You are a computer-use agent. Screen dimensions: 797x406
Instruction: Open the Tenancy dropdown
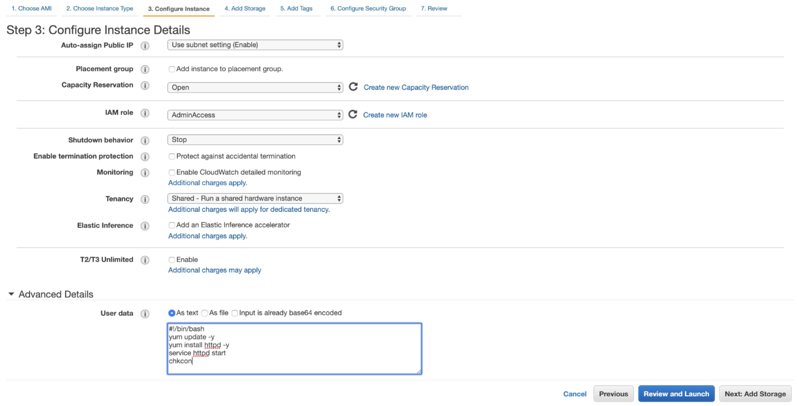[255, 198]
